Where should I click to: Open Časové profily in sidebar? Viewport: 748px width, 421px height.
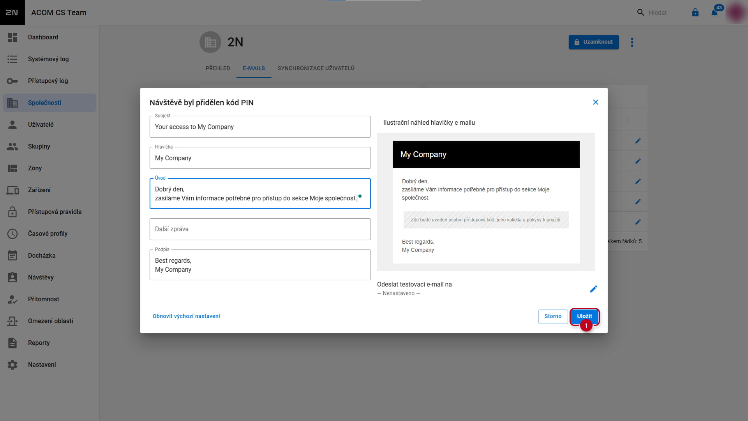click(49, 234)
